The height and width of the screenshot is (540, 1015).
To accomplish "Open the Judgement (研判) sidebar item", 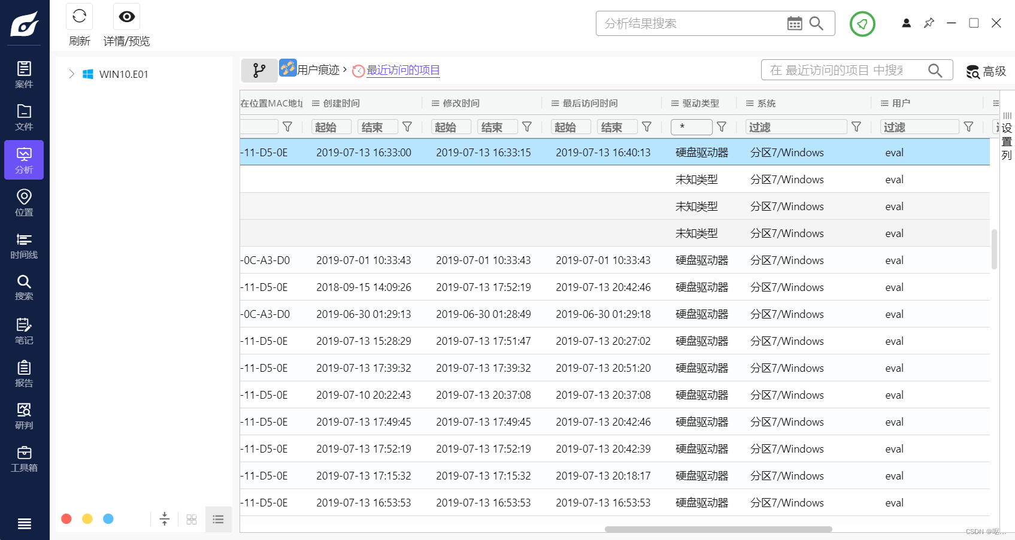I will click(x=24, y=416).
